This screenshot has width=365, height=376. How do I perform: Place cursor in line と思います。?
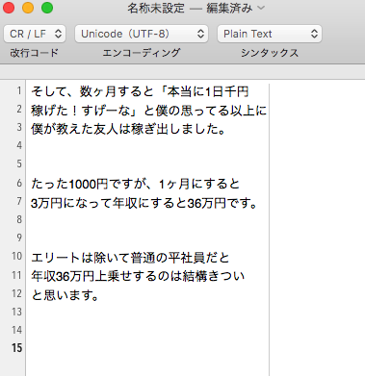click(65, 295)
